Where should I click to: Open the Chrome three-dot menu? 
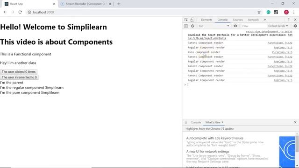[294, 12]
